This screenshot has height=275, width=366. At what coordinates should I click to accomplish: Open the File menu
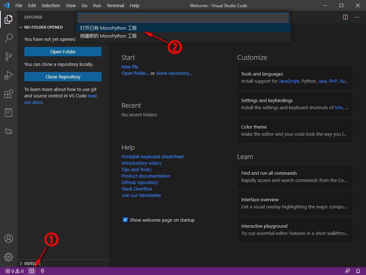tap(19, 5)
